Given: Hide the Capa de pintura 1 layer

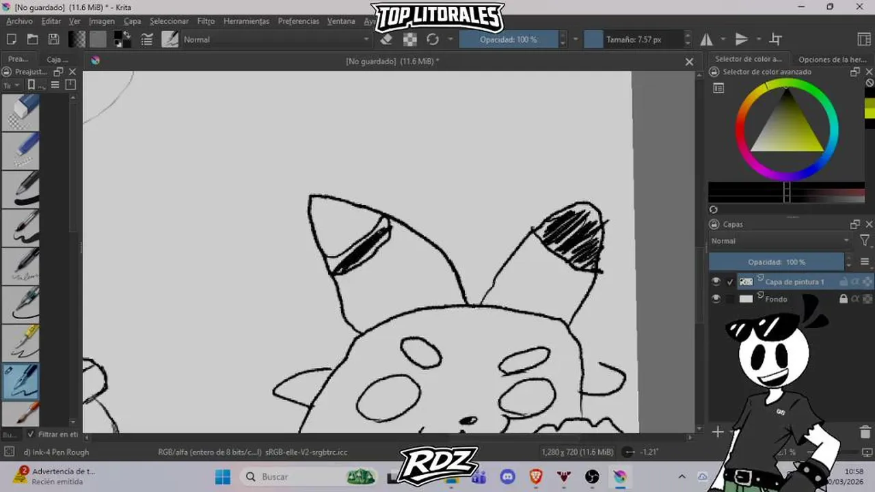Looking at the screenshot, I should (x=716, y=282).
